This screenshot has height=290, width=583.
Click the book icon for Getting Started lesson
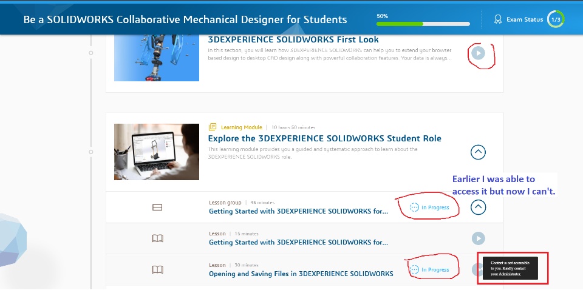[x=157, y=238]
